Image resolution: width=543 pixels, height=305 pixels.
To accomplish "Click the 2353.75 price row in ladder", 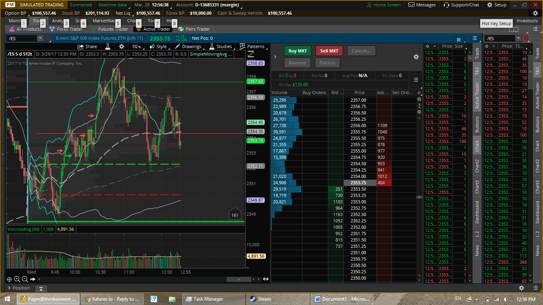I will pyautogui.click(x=360, y=183).
